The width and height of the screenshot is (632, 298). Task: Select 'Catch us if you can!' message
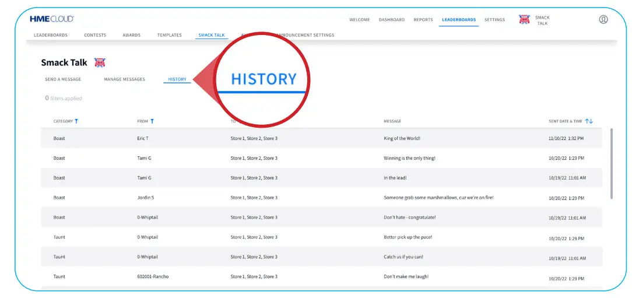[403, 257]
